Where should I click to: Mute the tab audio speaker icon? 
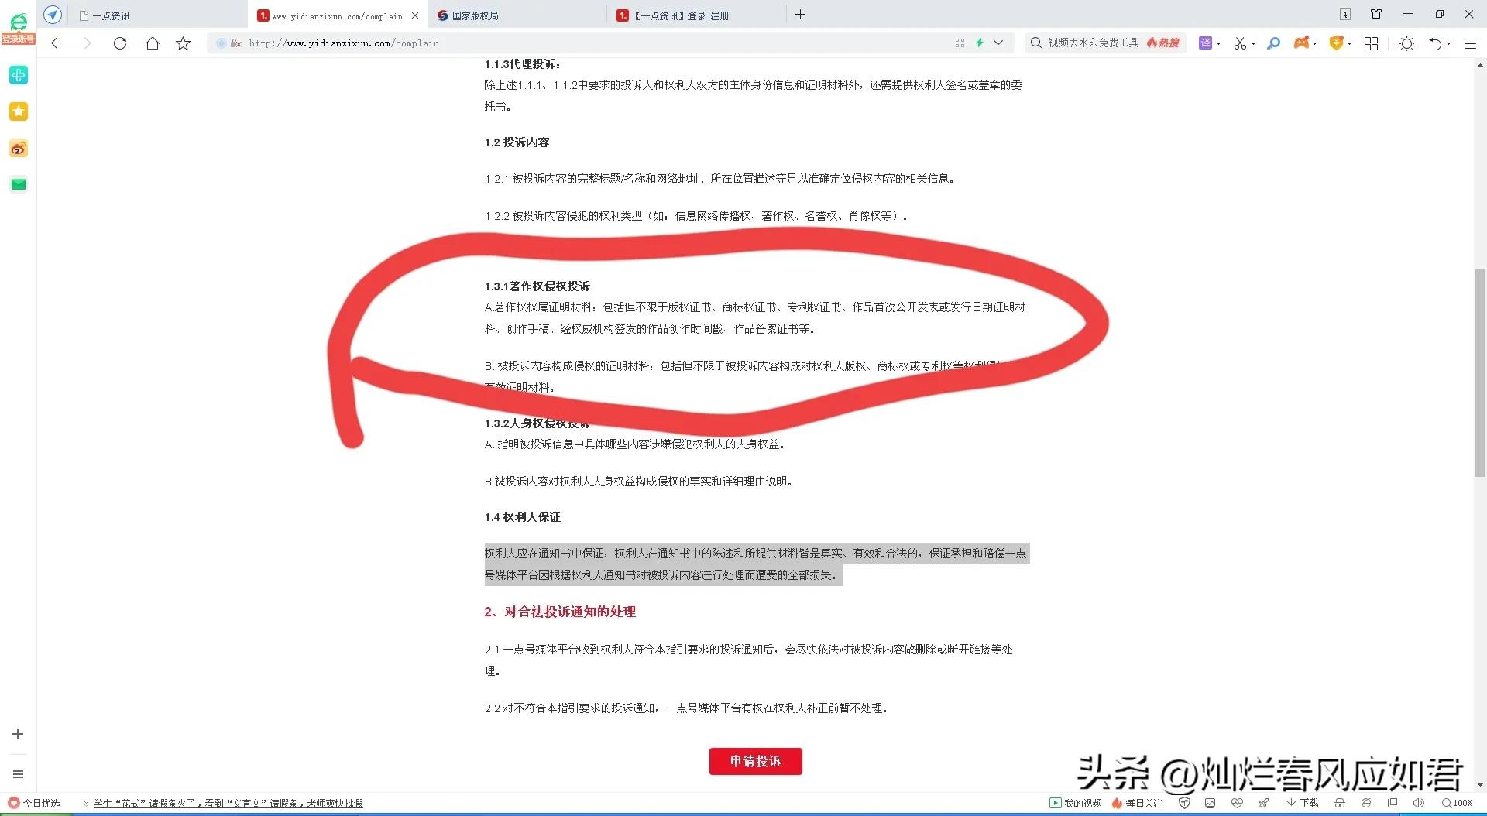point(1419,803)
